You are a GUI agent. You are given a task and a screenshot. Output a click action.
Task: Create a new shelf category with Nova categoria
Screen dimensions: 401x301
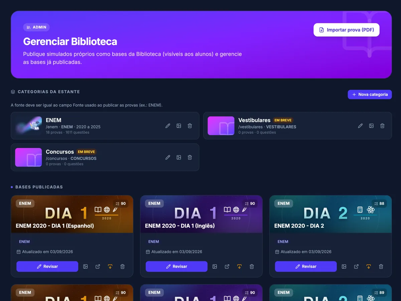370,94
